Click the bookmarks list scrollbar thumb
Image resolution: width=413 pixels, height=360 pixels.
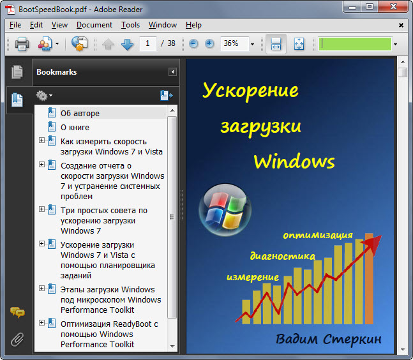point(172,217)
